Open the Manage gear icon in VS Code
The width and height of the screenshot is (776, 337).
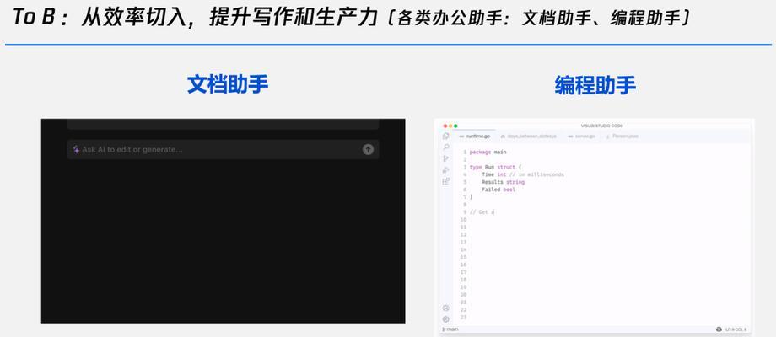(x=446, y=318)
